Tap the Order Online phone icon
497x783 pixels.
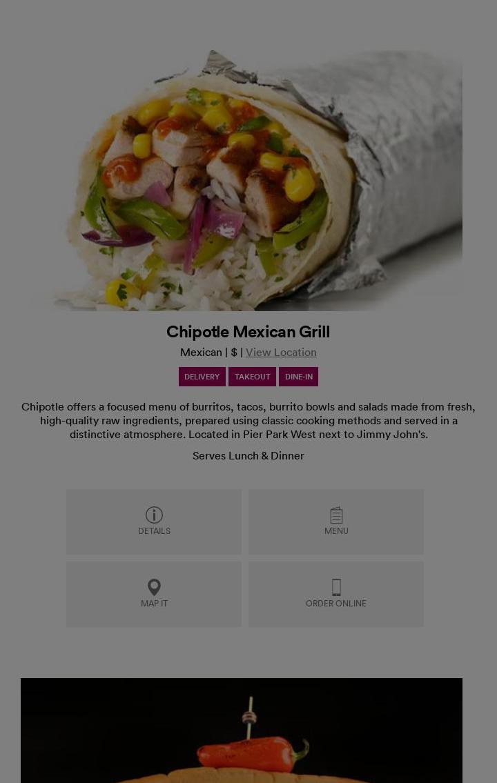tap(336, 587)
